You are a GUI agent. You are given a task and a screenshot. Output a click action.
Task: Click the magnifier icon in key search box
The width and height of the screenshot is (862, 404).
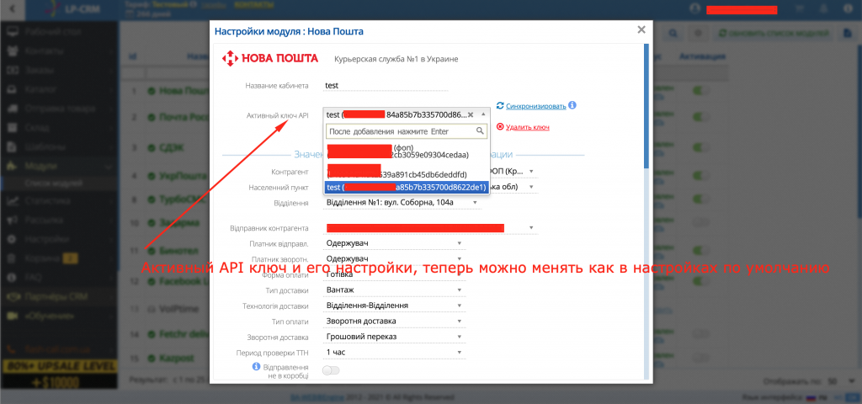[480, 130]
